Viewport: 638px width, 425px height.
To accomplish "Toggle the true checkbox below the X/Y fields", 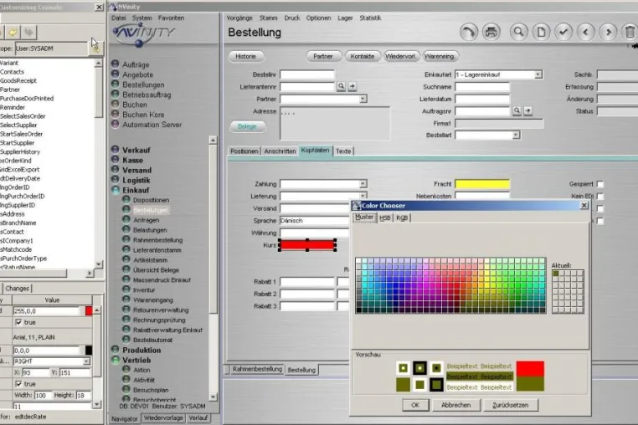I will [18, 383].
